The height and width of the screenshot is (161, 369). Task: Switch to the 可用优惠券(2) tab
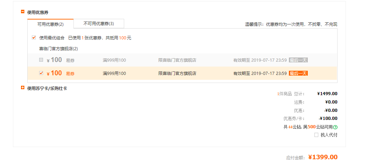tap(51, 24)
